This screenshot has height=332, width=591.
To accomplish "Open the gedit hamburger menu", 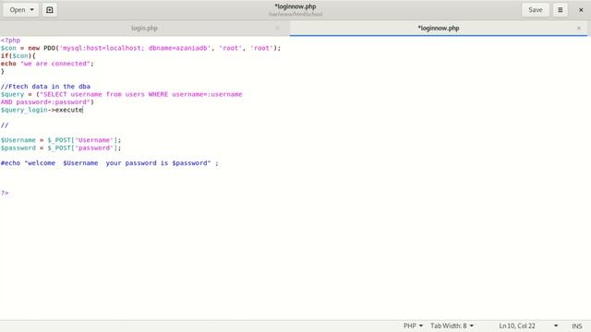I will (561, 10).
